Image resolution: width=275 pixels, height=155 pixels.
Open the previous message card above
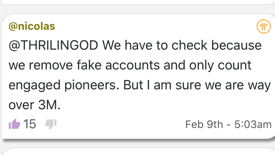(137, 2)
